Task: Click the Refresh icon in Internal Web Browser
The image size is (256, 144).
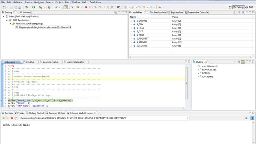Action: (x=16, y=118)
